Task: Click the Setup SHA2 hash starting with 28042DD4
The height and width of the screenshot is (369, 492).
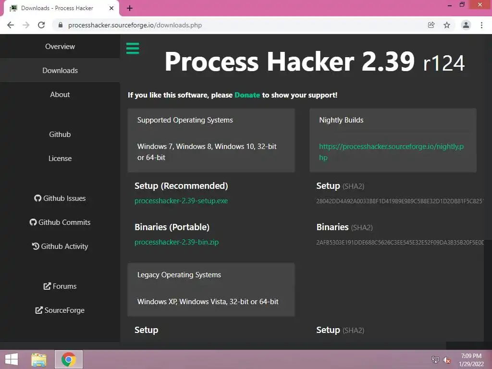Action: 400,201
